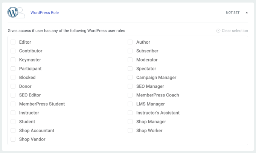Check the MemberPress Student checkbox
Screen dimensions: 256x153
coord(13,104)
